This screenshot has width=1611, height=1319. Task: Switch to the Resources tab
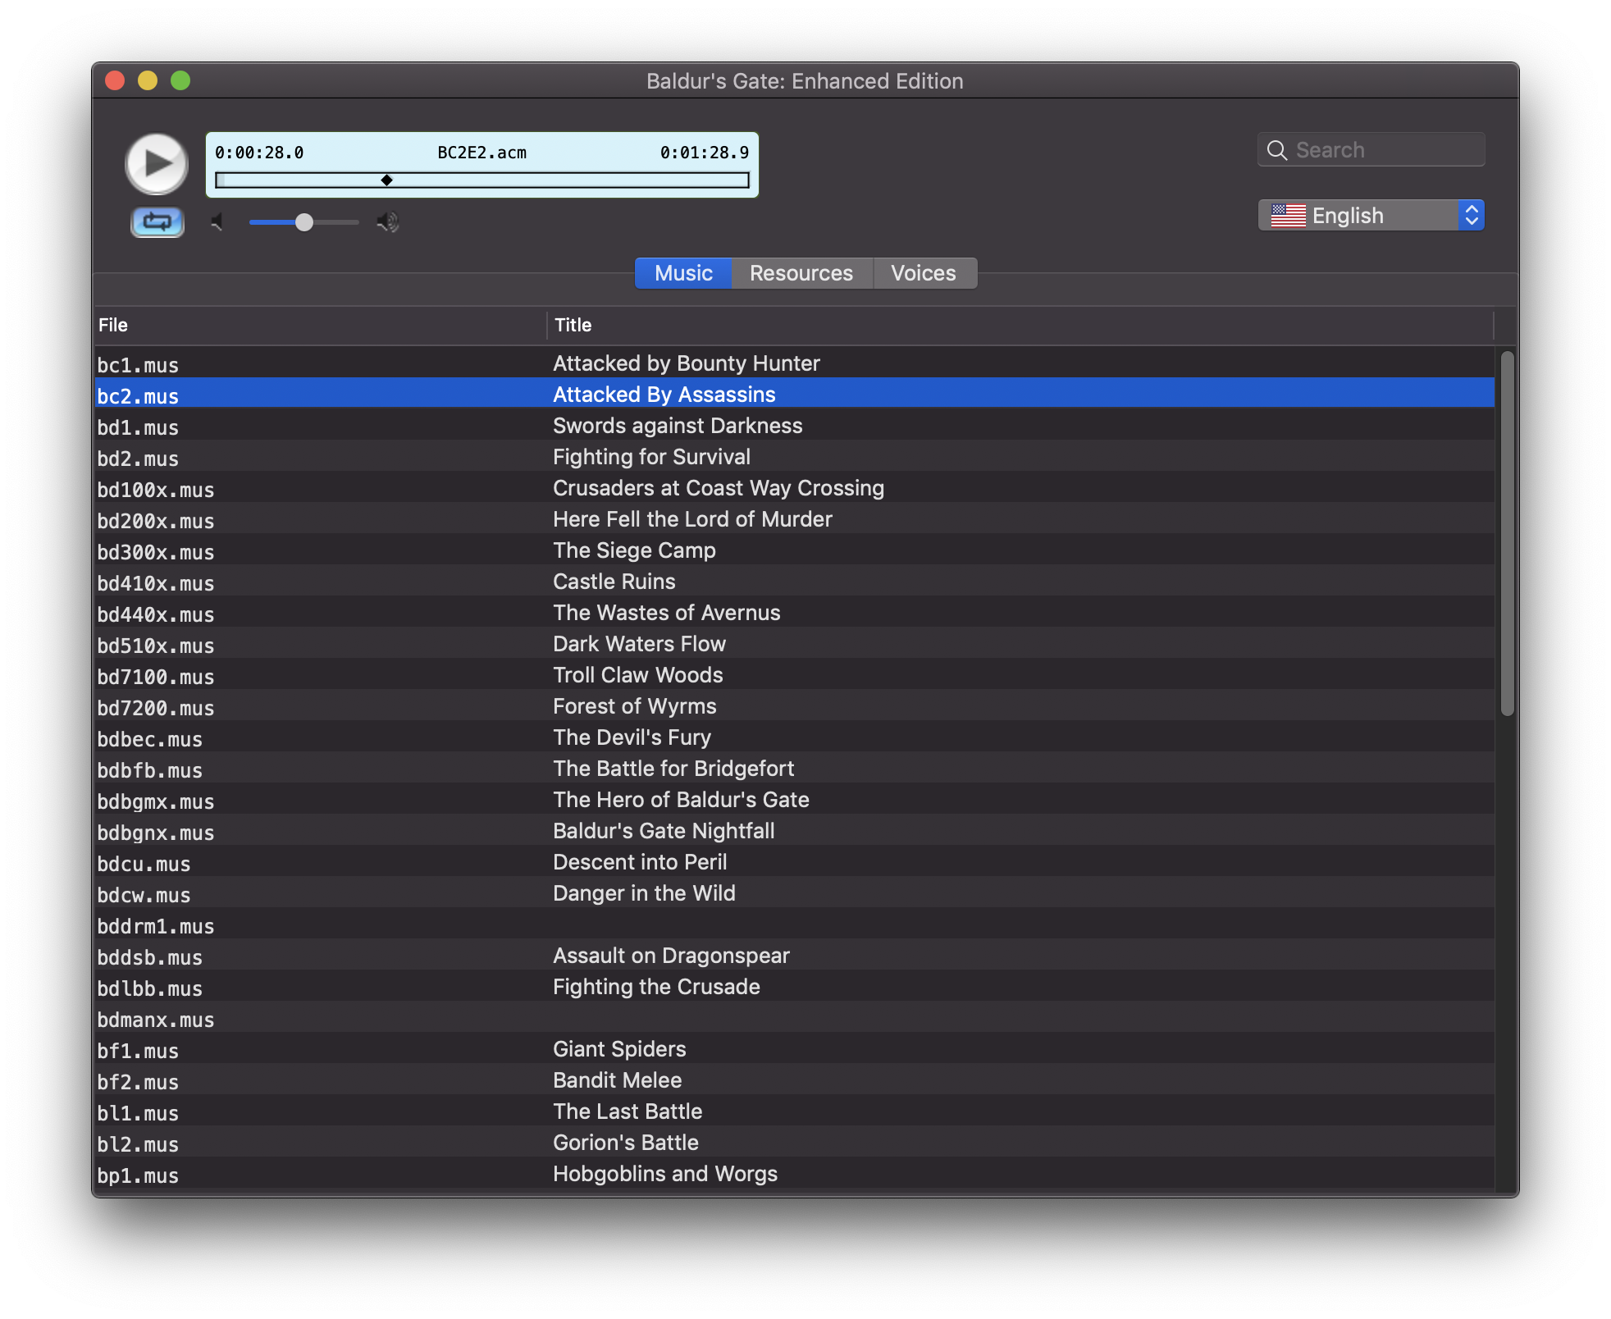pyautogui.click(x=801, y=273)
